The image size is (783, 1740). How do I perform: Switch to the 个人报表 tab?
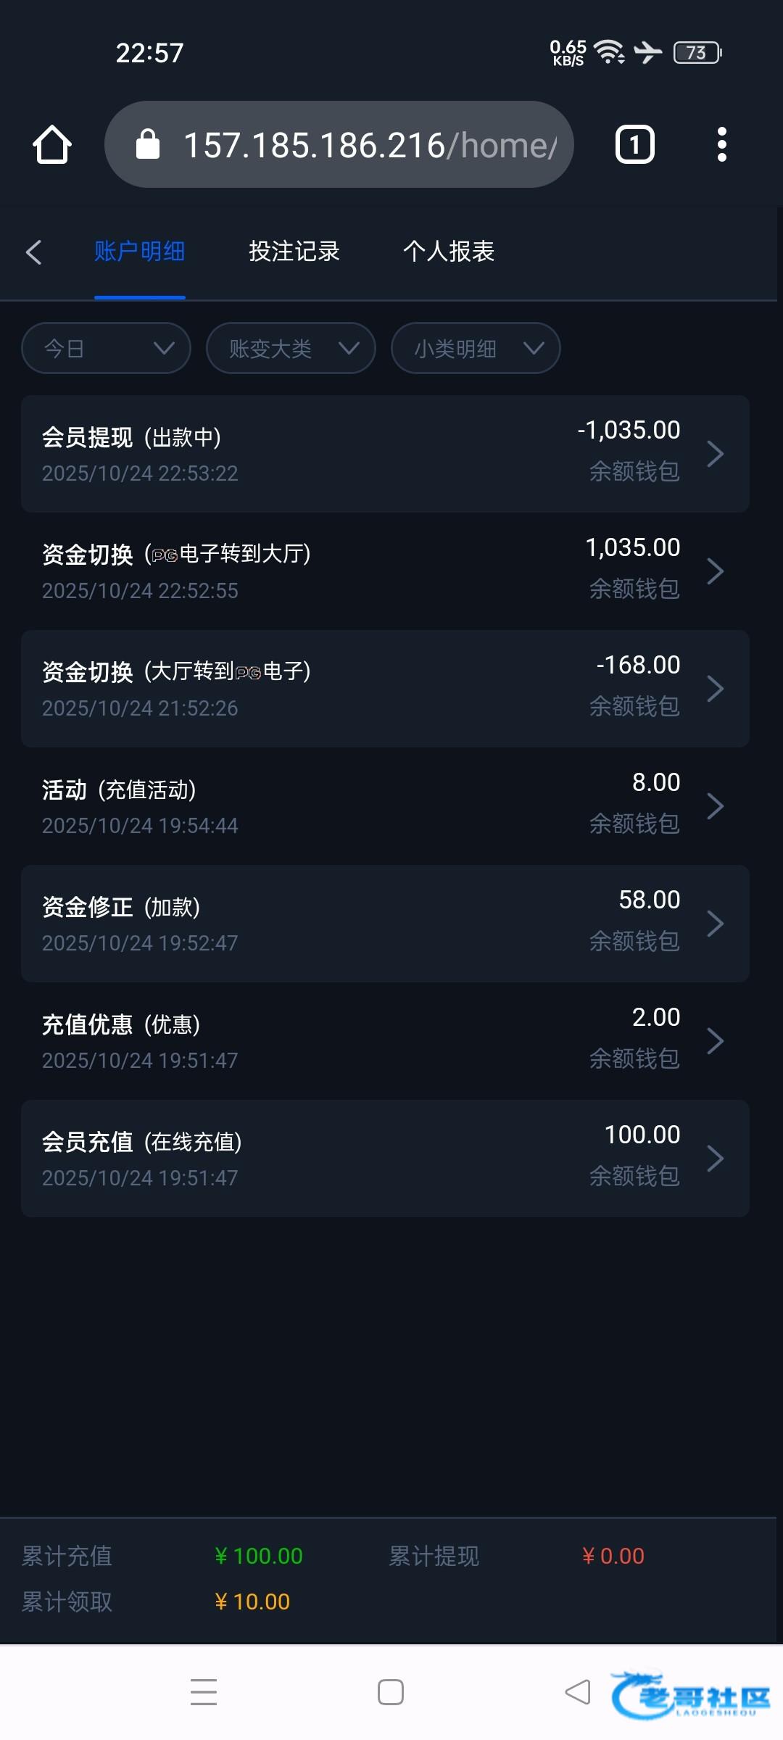pyautogui.click(x=449, y=252)
